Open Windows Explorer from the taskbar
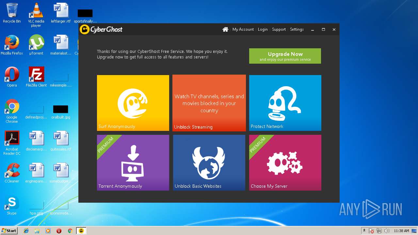This screenshot has width=418, height=235. tap(37, 231)
